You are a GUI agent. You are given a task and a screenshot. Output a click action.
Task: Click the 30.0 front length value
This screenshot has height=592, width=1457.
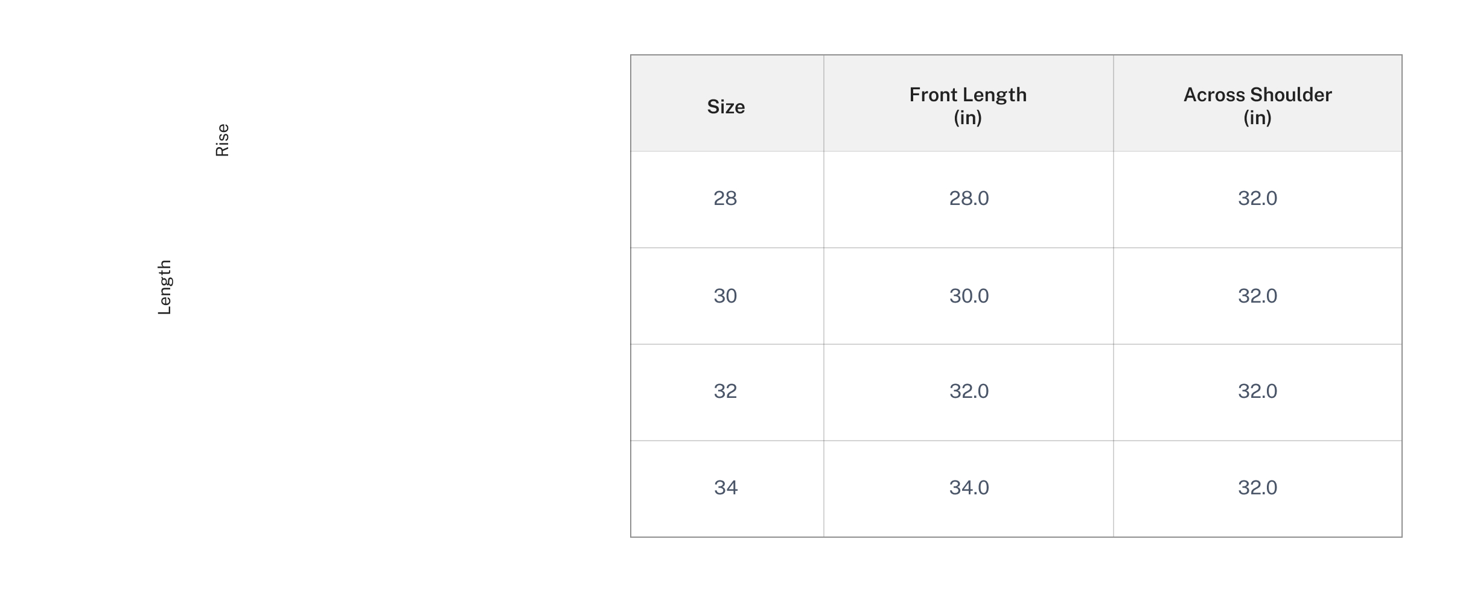pos(969,296)
